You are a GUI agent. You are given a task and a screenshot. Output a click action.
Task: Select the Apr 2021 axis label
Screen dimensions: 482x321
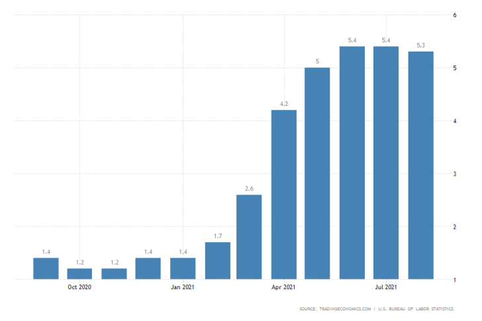click(x=283, y=287)
